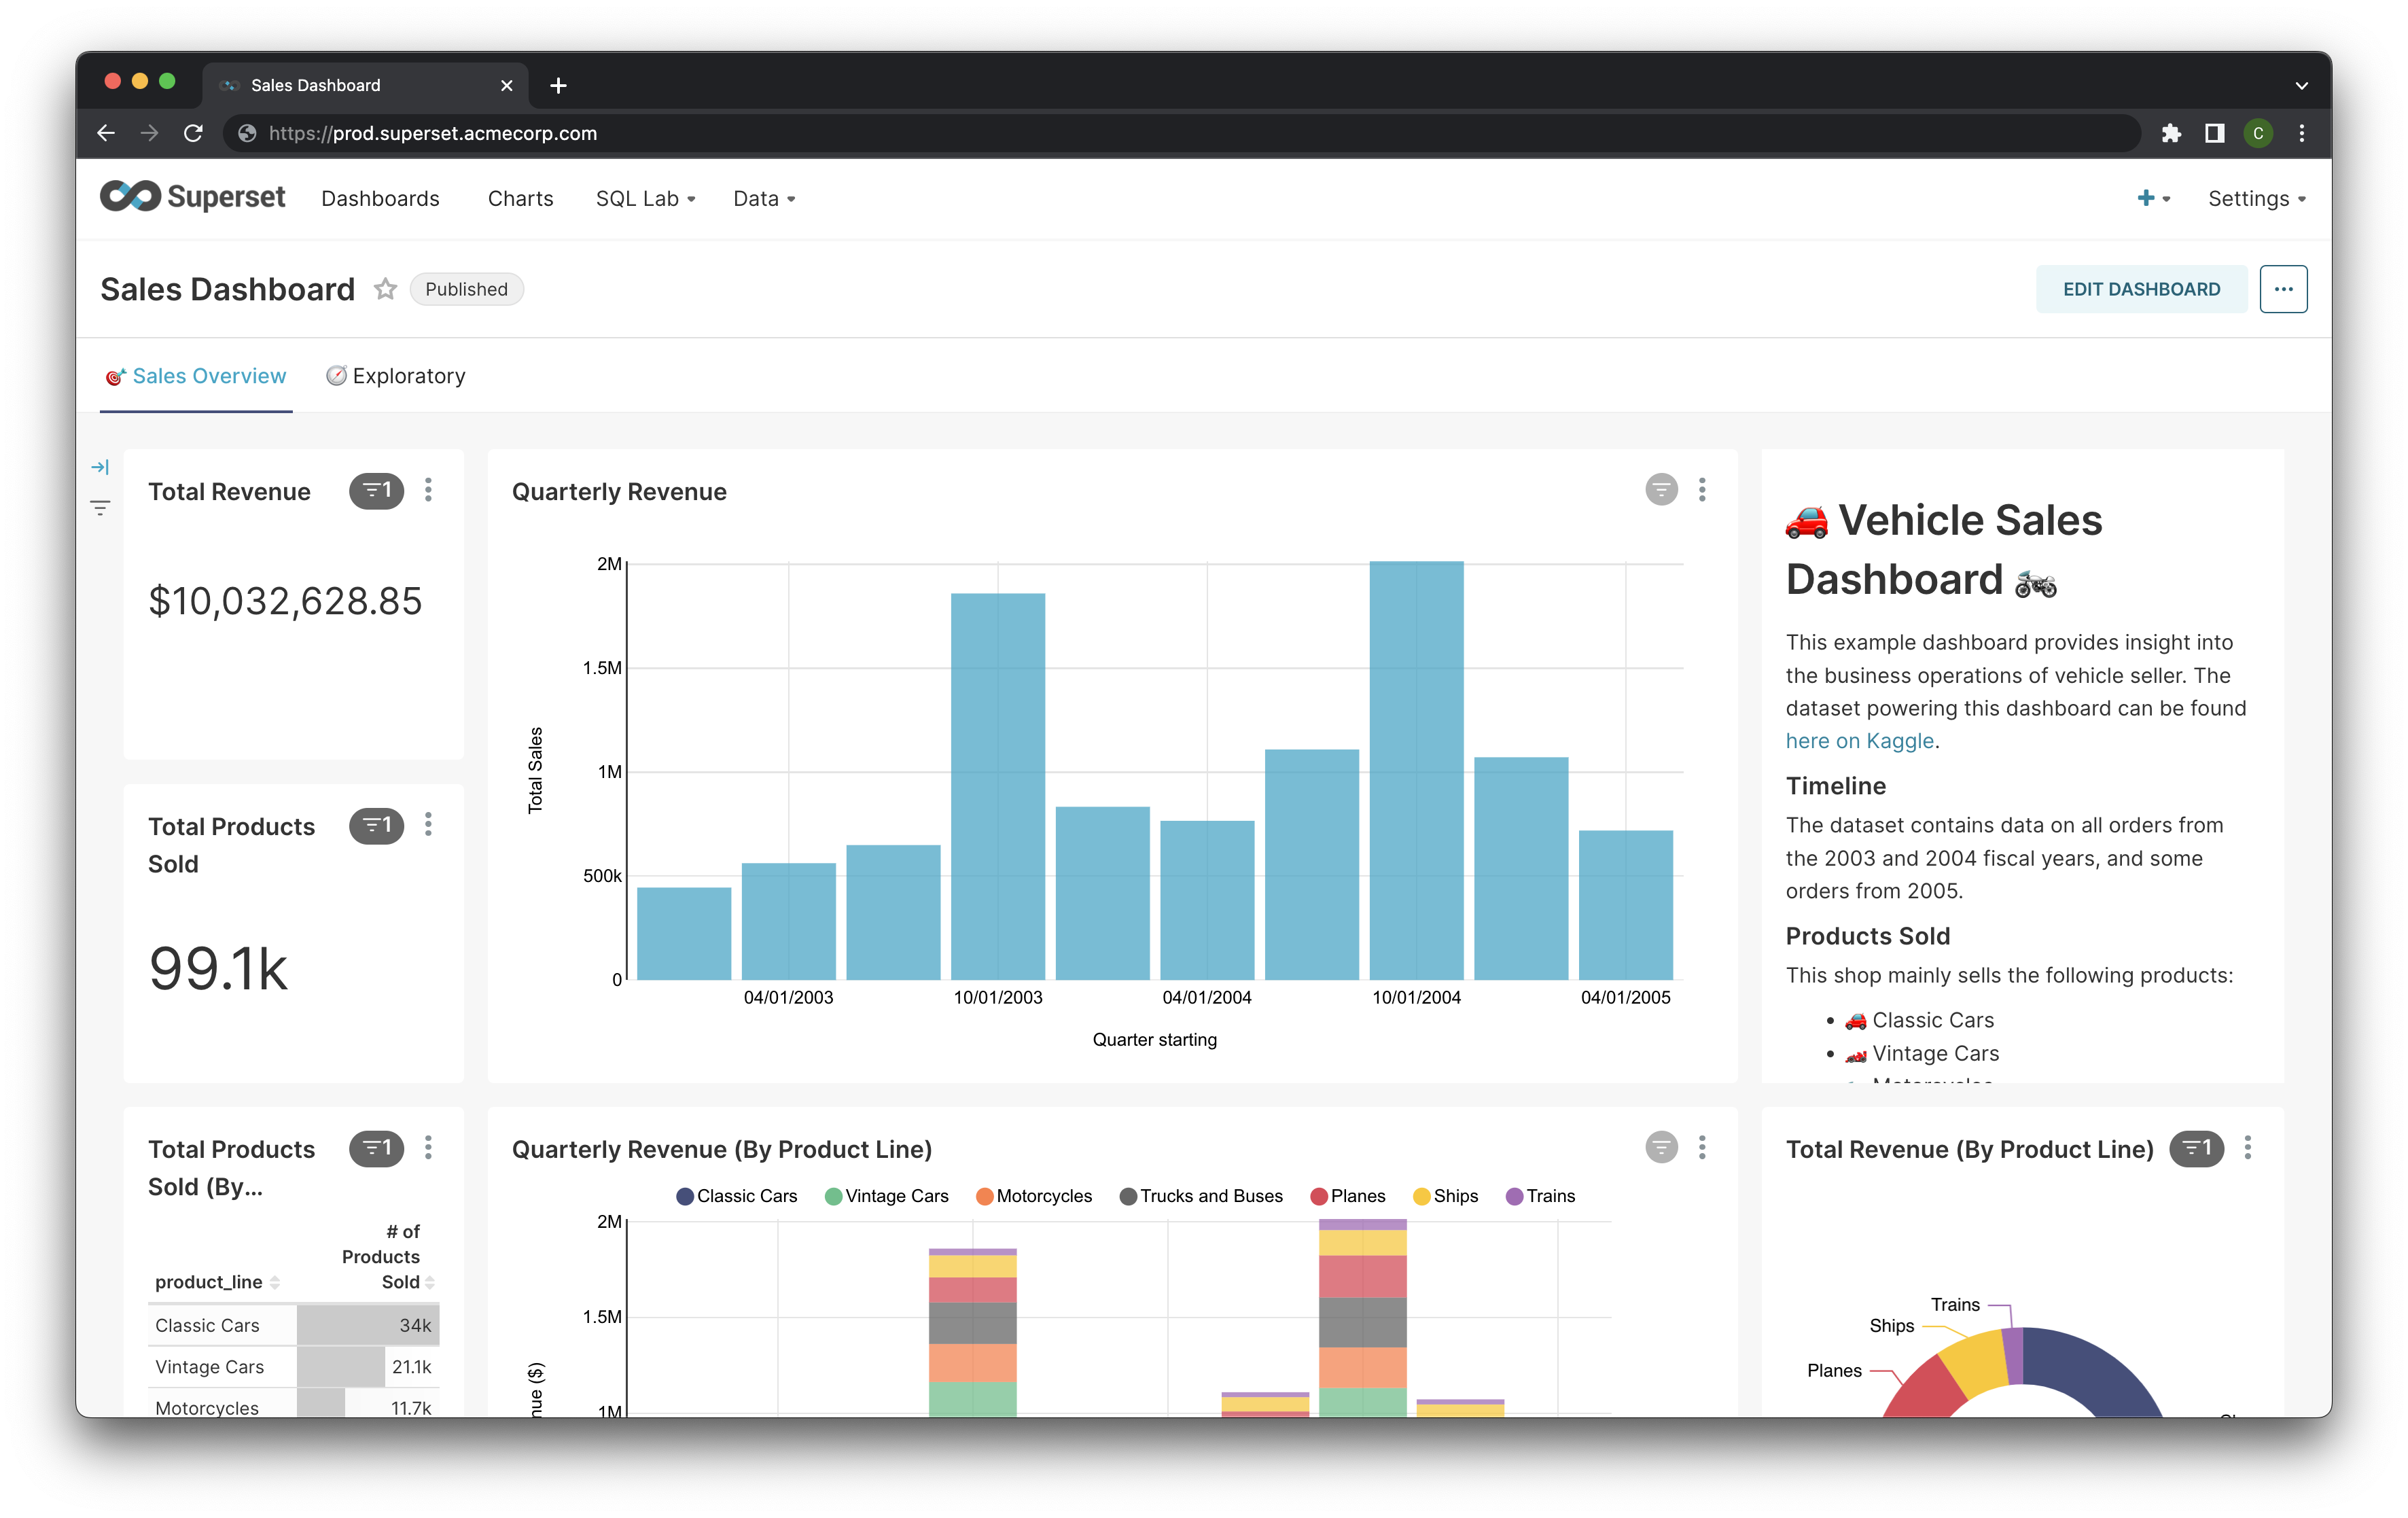Image resolution: width=2408 pixels, height=1518 pixels.
Task: Sort table by # of Products Sold
Action: pyautogui.click(x=388, y=1256)
